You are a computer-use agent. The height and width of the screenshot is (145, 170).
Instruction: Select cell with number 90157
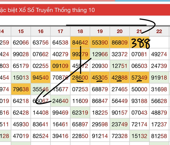pos(120,113)
